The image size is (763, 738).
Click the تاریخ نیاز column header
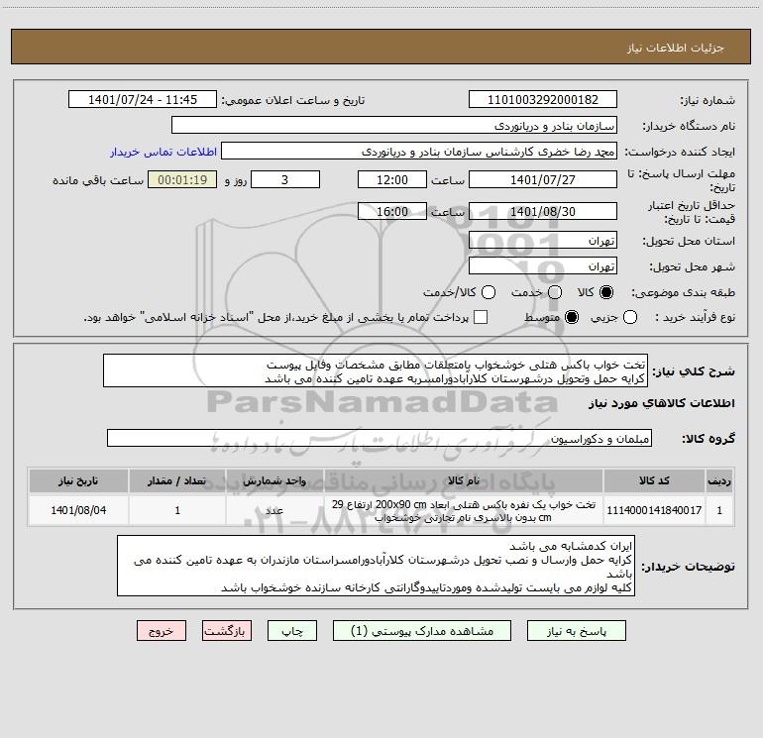[78, 480]
